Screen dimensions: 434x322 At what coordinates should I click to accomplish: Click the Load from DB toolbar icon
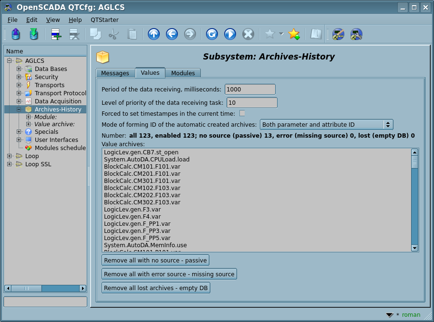click(x=16, y=34)
